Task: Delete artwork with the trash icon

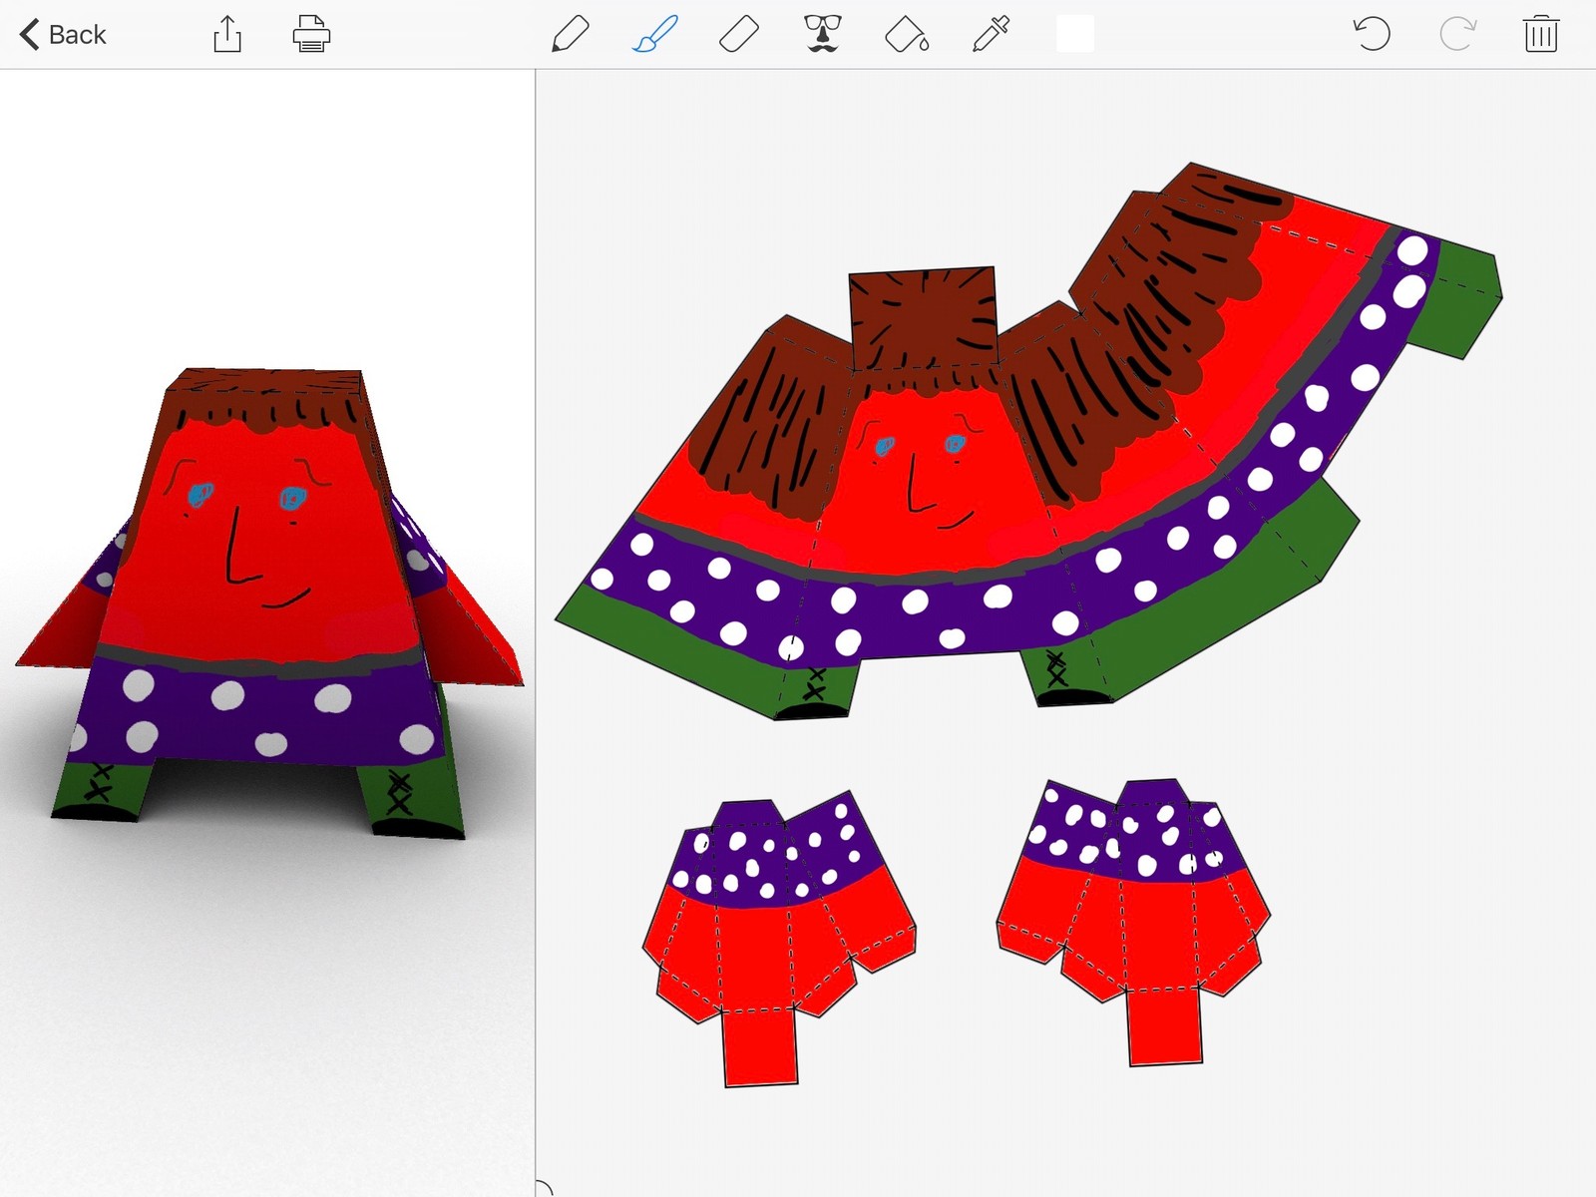Action: [x=1540, y=34]
